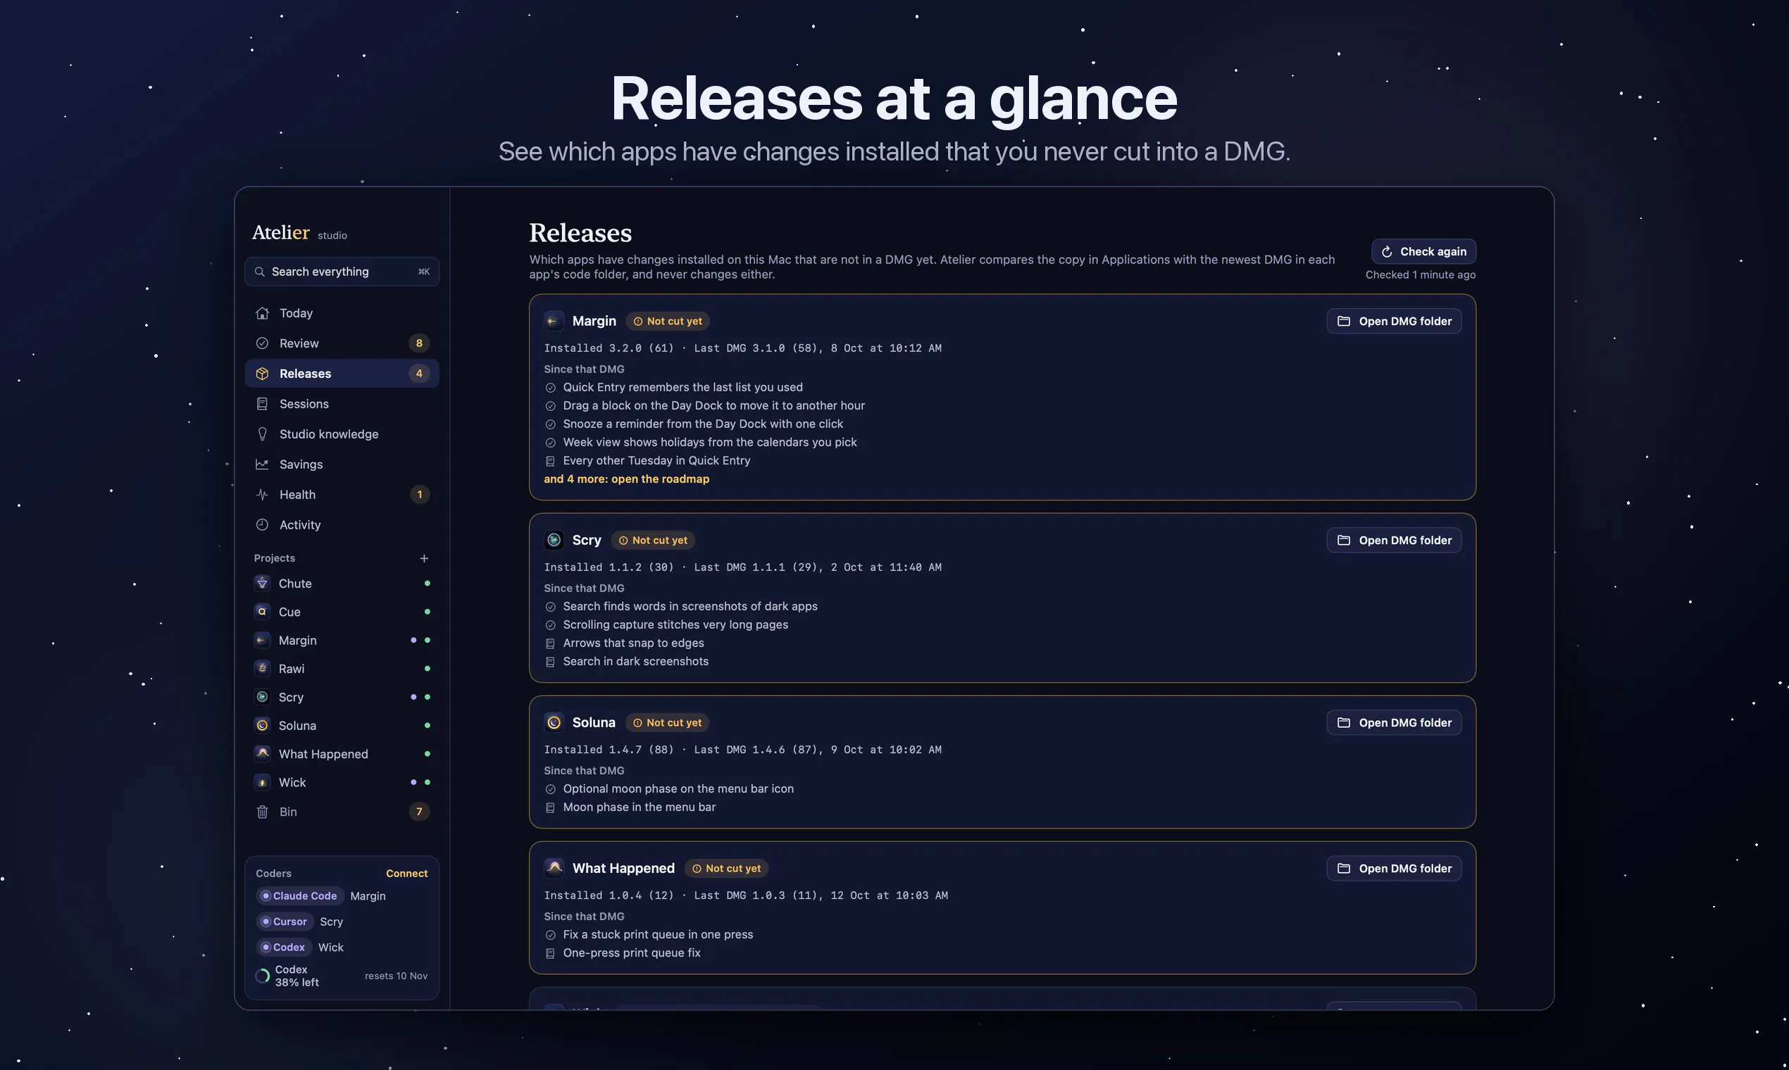Click 'Not cut yet' badge on Margin
The width and height of the screenshot is (1789, 1070).
click(667, 322)
